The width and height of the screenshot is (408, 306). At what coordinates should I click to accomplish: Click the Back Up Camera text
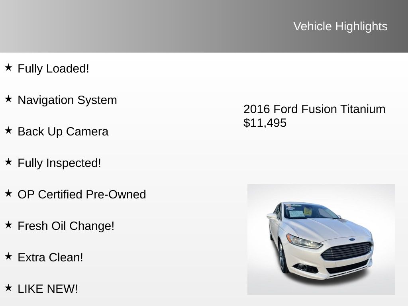[63, 131]
